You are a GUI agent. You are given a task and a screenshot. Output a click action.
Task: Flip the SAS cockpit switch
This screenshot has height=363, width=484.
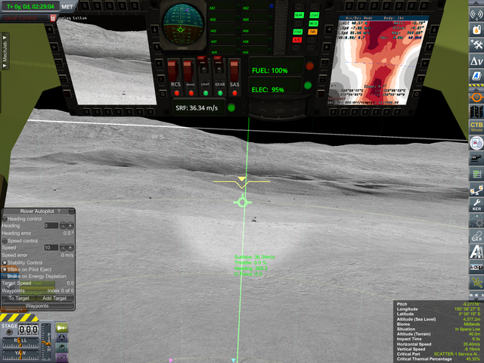(234, 73)
